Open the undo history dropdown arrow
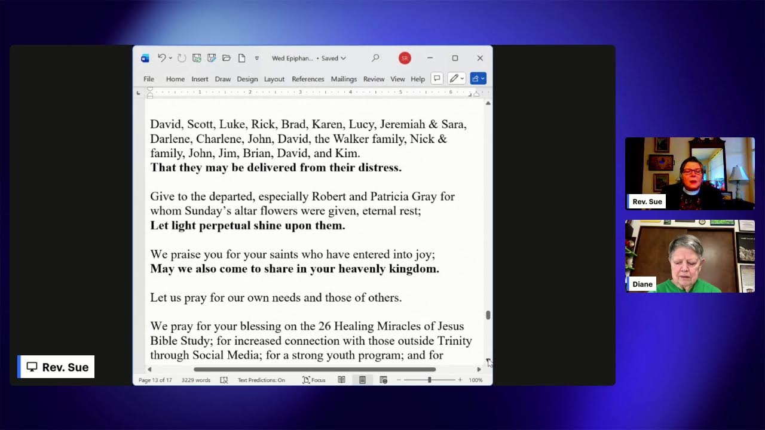 coord(170,58)
